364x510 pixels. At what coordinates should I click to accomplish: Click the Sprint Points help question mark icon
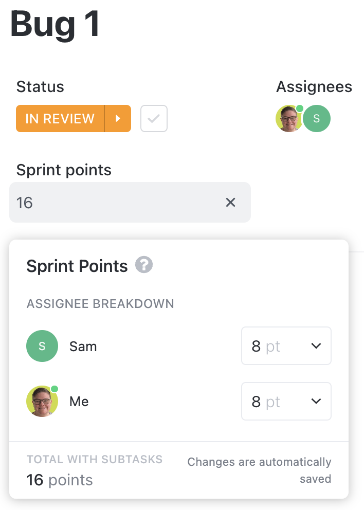(144, 265)
